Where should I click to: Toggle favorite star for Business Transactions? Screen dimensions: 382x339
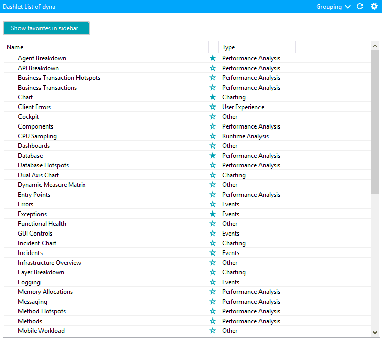[213, 88]
